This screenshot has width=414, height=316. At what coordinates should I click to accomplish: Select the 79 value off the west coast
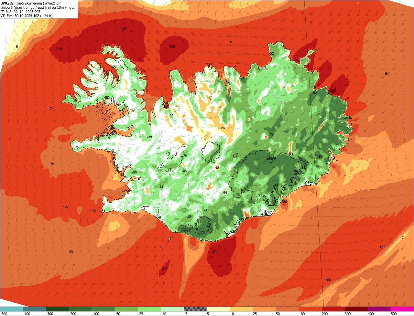[52, 164]
